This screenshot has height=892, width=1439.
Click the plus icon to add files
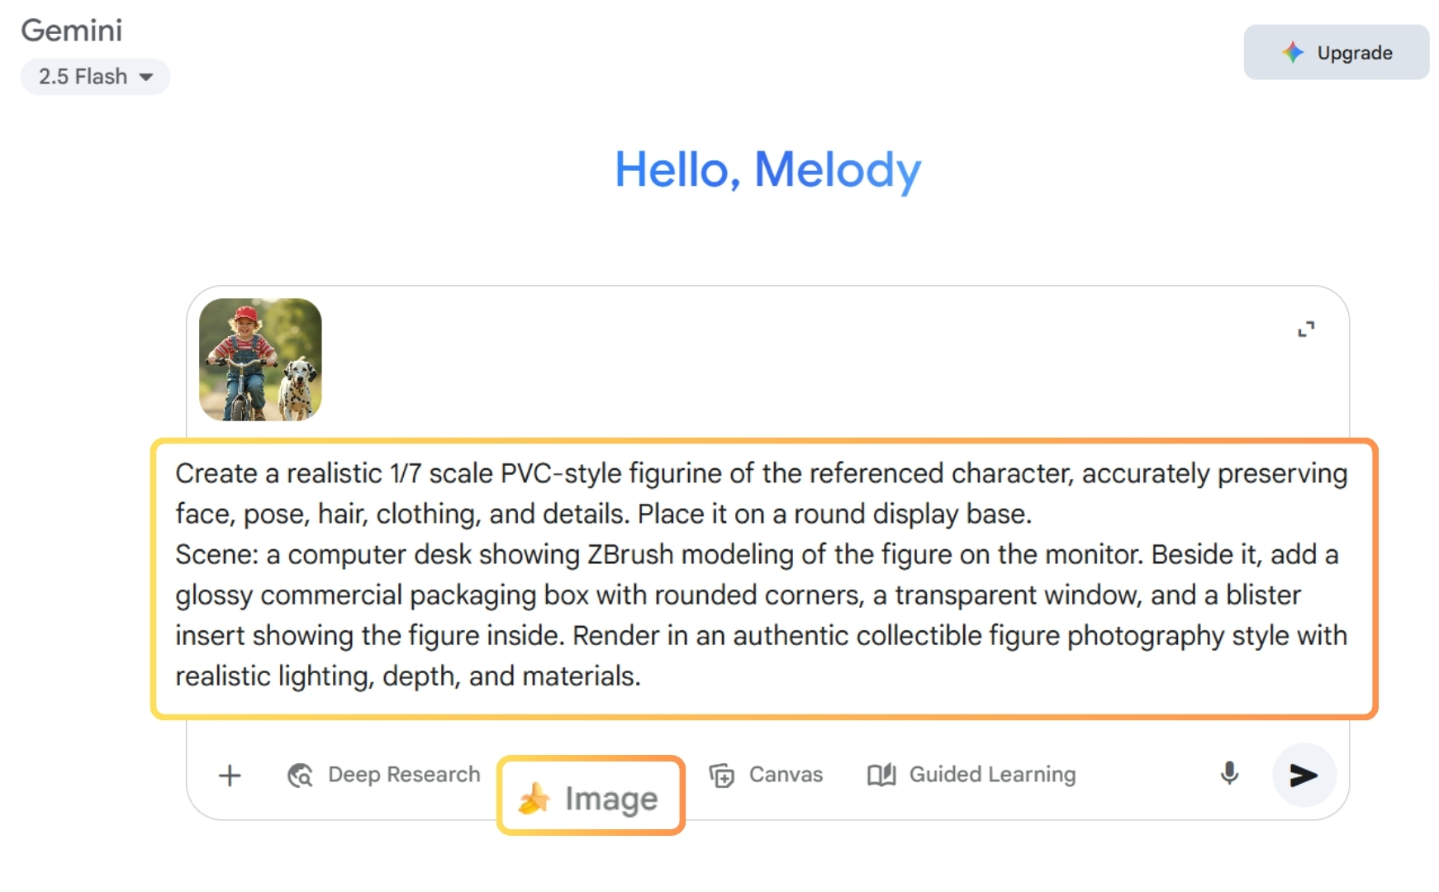pos(230,776)
